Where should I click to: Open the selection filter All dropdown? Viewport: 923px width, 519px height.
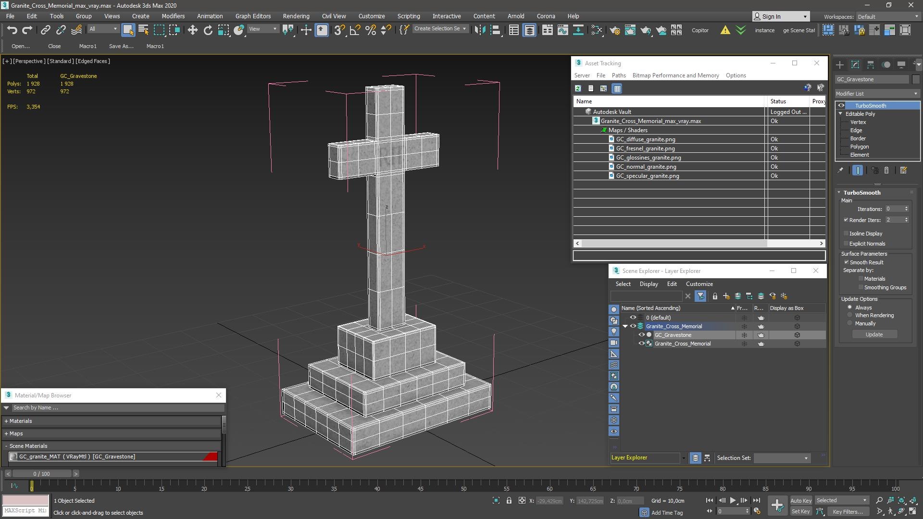(x=103, y=29)
